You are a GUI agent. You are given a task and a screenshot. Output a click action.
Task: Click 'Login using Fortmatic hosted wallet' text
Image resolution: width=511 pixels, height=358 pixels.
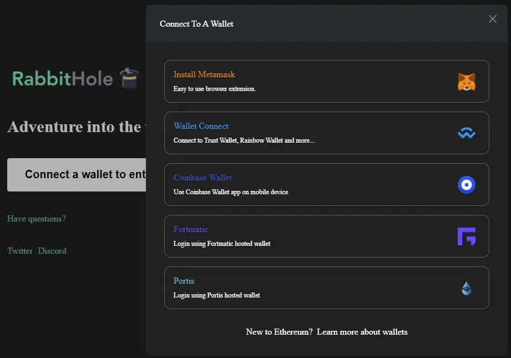pos(221,244)
